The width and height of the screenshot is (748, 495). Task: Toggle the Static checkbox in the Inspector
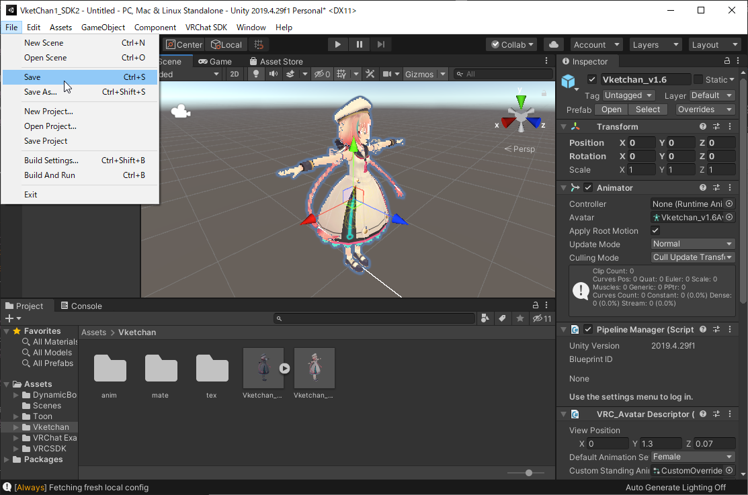(698, 79)
